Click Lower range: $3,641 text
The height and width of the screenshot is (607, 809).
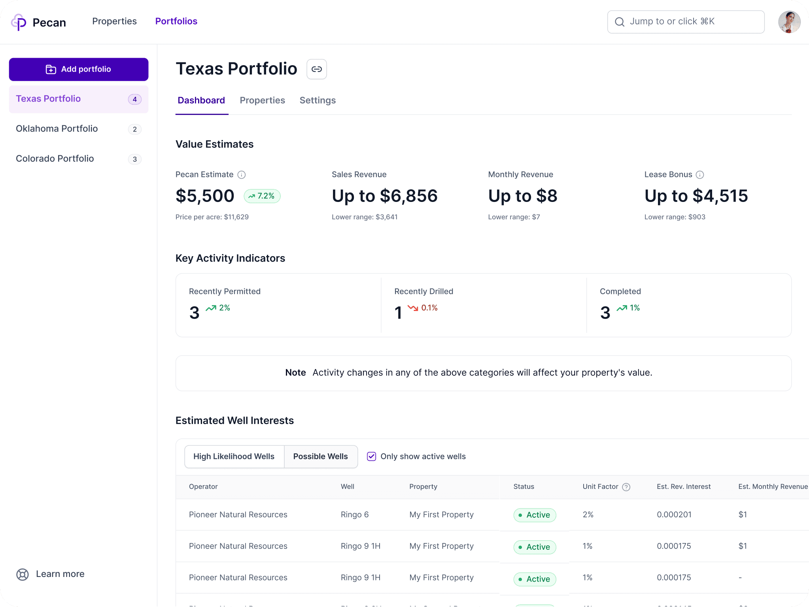click(365, 217)
